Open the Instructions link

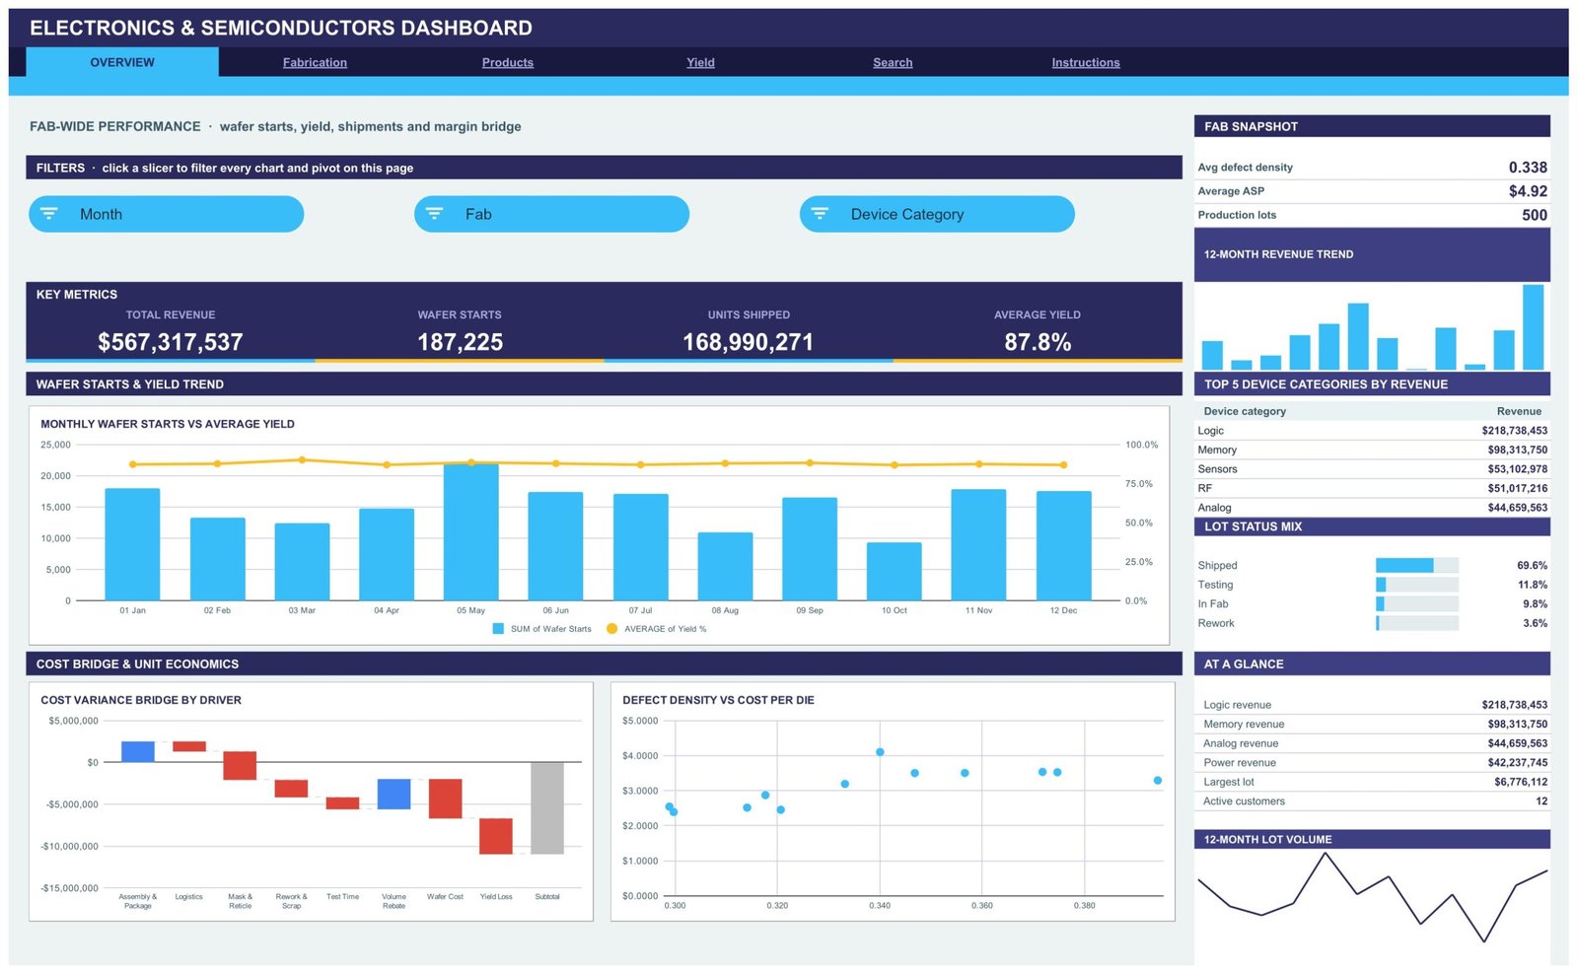pyautogui.click(x=1086, y=62)
